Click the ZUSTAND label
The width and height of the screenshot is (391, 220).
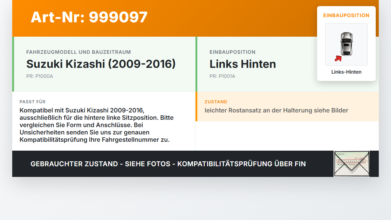(216, 102)
